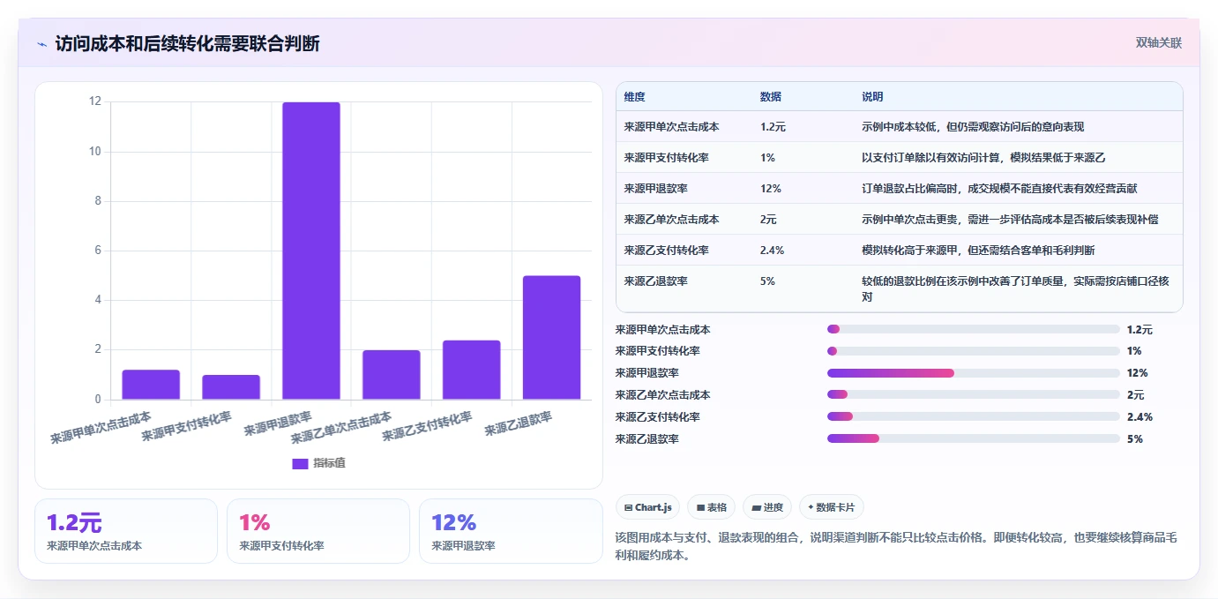Viewport: 1218px width, 599px height.
Task: Click the 12% value at the progress list's right
Action: (x=1138, y=373)
